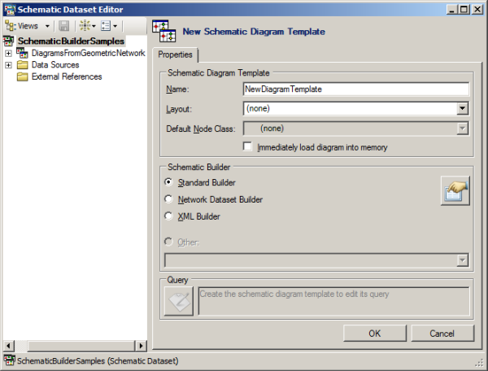Click the Save disk icon in toolbar
Image resolution: width=488 pixels, height=371 pixels.
[63, 26]
